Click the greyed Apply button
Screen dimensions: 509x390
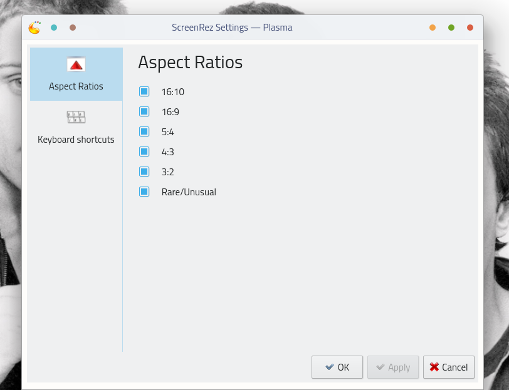coord(393,367)
